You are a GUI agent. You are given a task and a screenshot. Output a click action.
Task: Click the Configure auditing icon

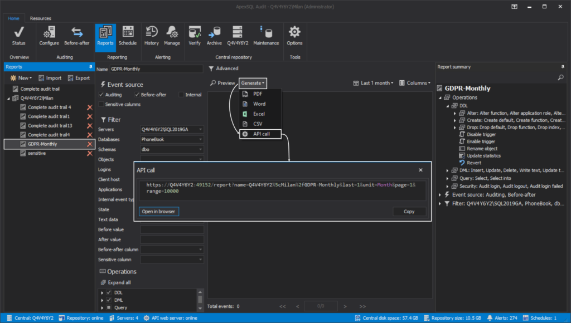(49, 36)
